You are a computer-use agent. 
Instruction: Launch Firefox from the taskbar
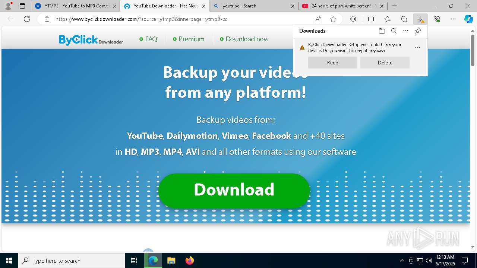click(189, 261)
